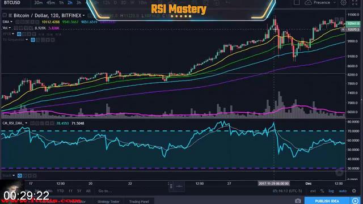The image size is (363, 204).
Task: Select the YTD date range
Action: coord(60,191)
